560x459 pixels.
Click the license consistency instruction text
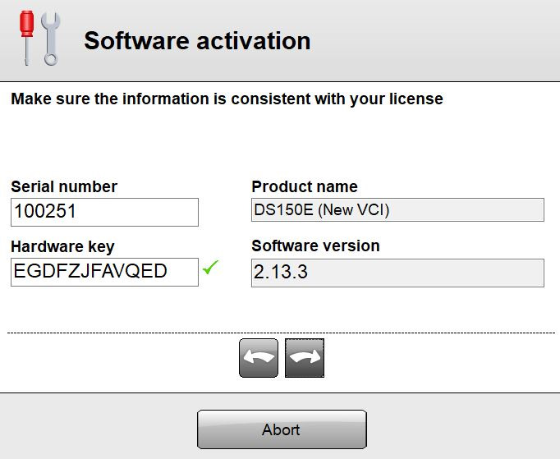click(x=227, y=99)
